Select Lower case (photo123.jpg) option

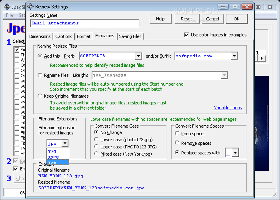(x=96, y=139)
